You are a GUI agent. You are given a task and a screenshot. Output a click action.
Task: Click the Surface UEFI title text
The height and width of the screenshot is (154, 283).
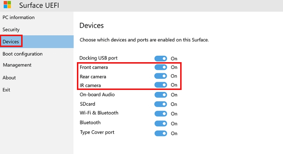click(39, 6)
